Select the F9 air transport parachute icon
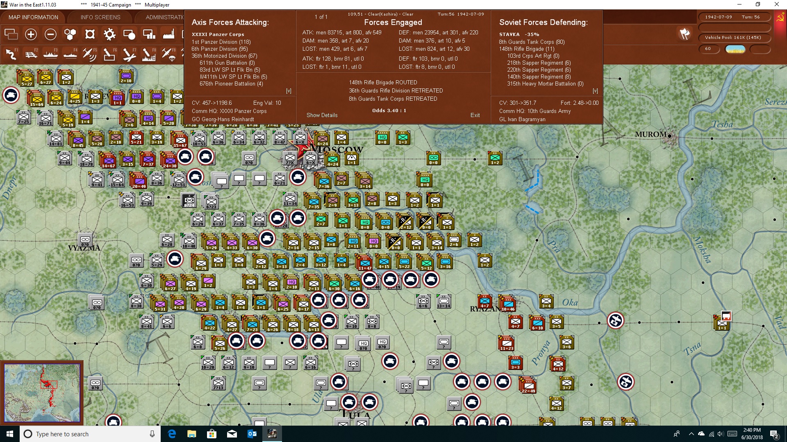 click(168, 54)
